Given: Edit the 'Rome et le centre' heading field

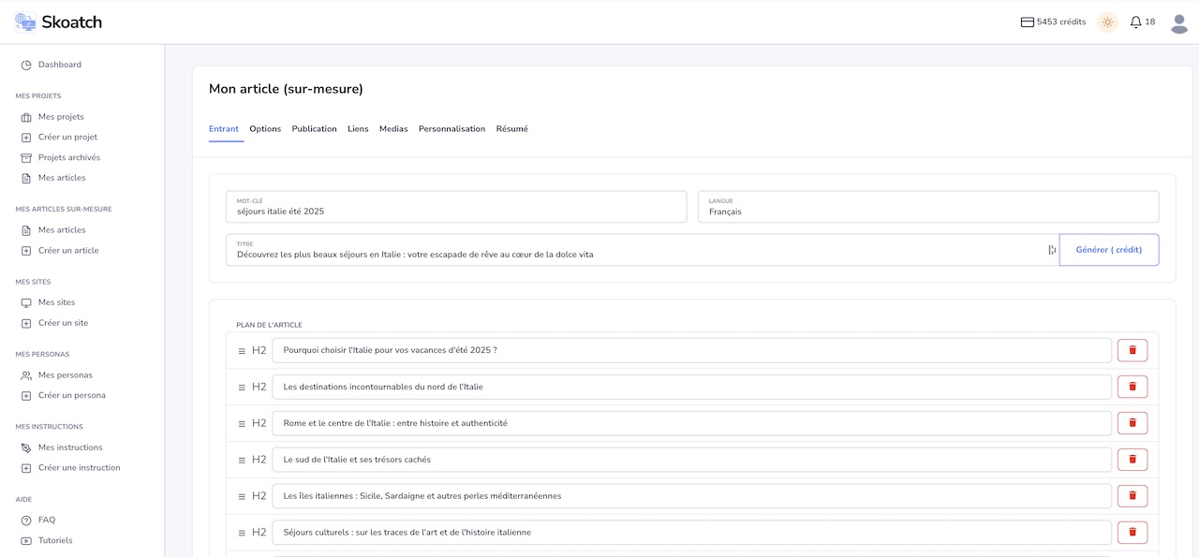Looking at the screenshot, I should [x=691, y=423].
